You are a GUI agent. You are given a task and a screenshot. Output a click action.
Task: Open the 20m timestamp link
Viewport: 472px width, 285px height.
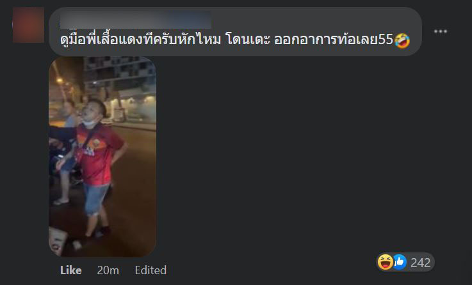[x=108, y=270]
